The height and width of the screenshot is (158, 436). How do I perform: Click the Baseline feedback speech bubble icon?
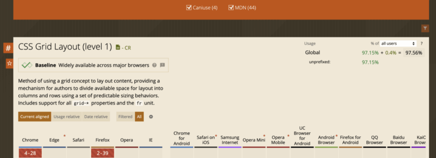pyautogui.click(x=162, y=65)
